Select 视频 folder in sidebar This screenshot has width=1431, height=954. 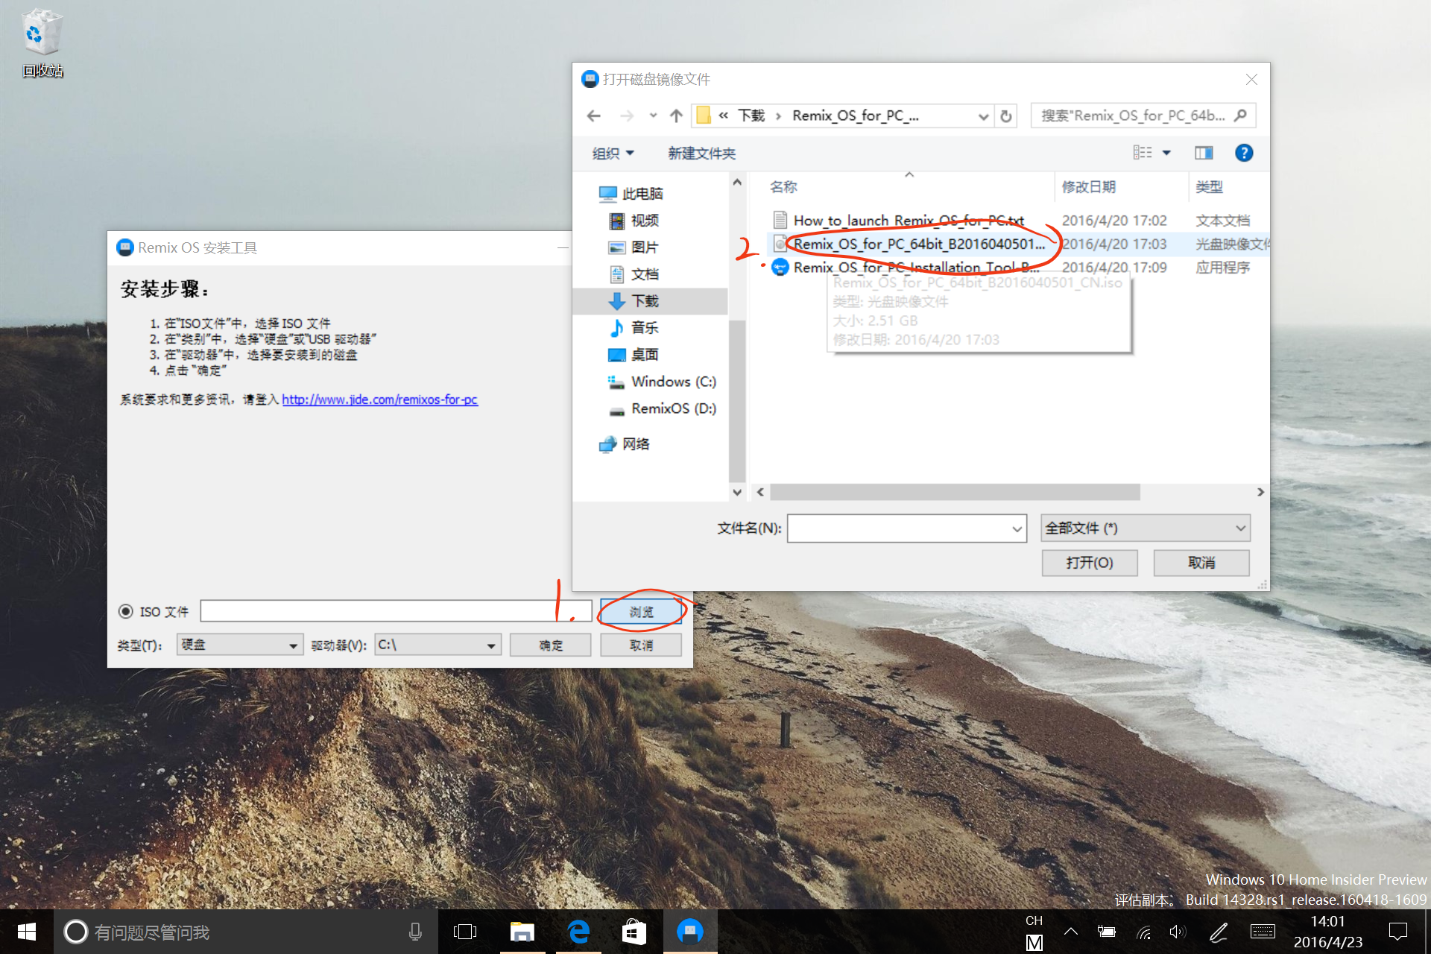(x=634, y=221)
